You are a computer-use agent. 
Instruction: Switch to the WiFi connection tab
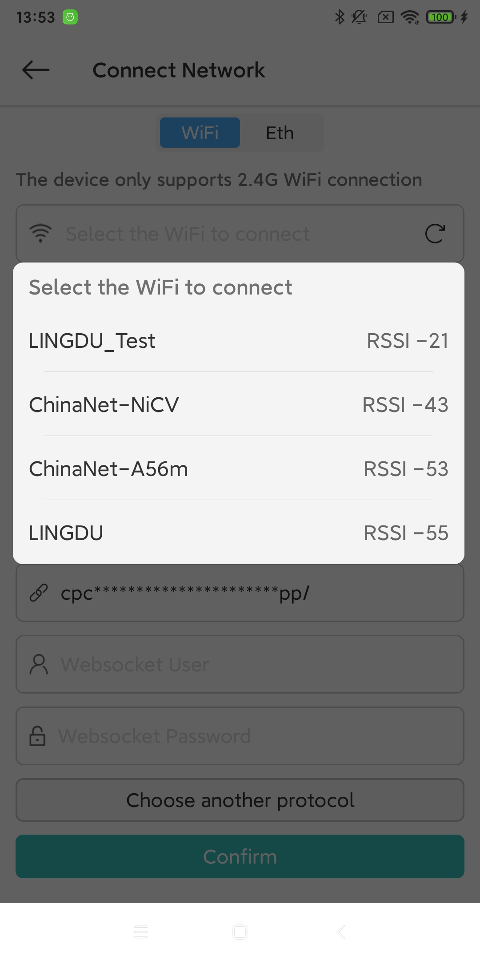(200, 133)
